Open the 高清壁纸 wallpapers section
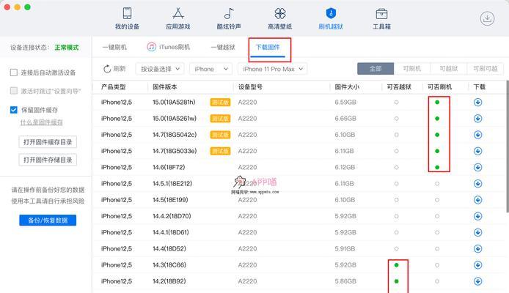Image resolution: width=509 pixels, height=293 pixels. tap(280, 18)
